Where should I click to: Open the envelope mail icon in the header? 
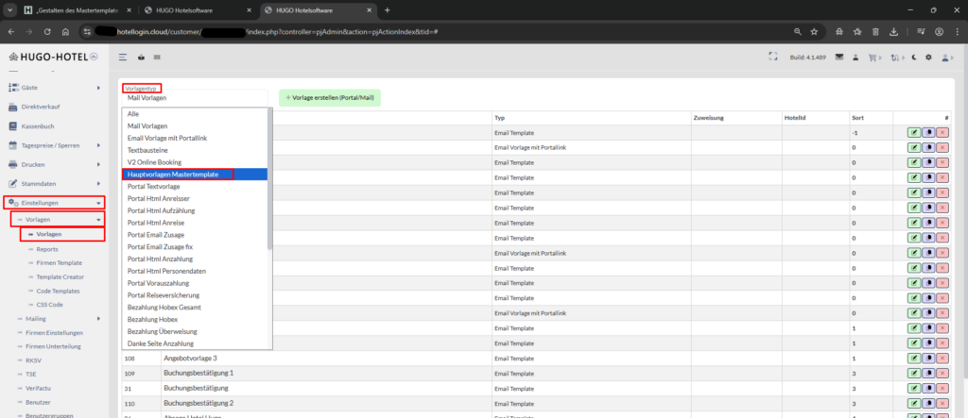[838, 58]
